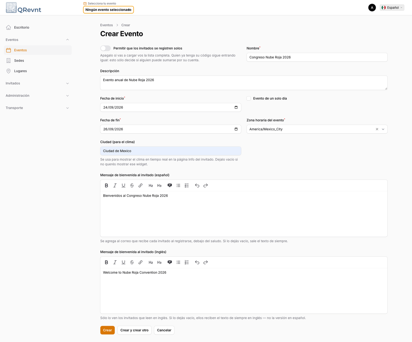This screenshot has width=412, height=342.
Task: Open Lugares in the sidebar
Action: (x=38, y=71)
